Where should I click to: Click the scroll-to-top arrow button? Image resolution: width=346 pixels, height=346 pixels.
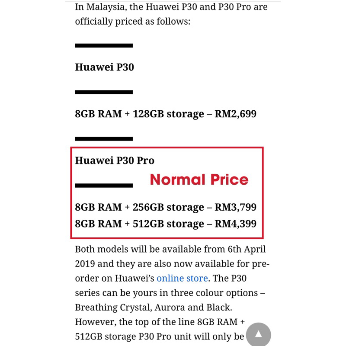pos(258,335)
